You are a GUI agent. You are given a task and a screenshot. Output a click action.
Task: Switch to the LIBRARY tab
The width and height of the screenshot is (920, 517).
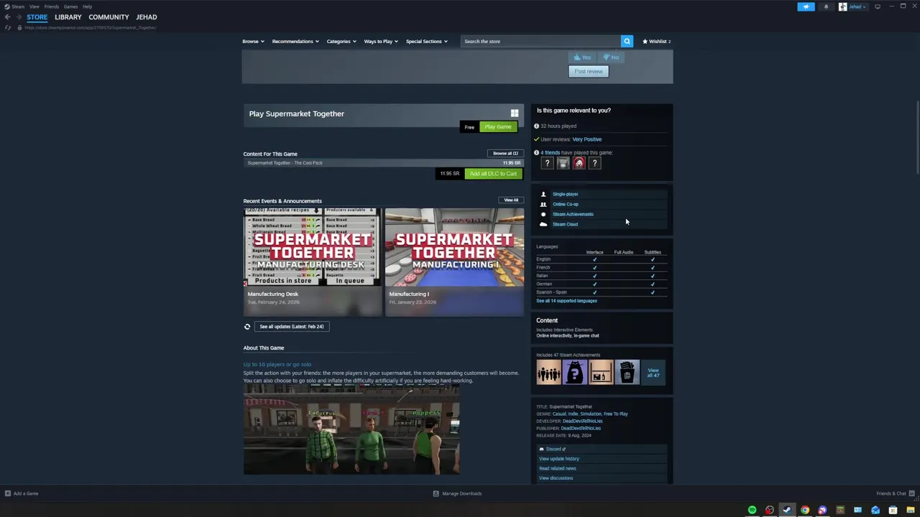click(x=68, y=17)
